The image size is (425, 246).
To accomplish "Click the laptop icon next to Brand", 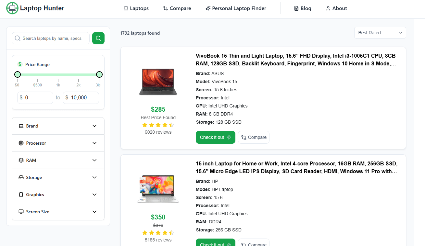I will (21, 126).
